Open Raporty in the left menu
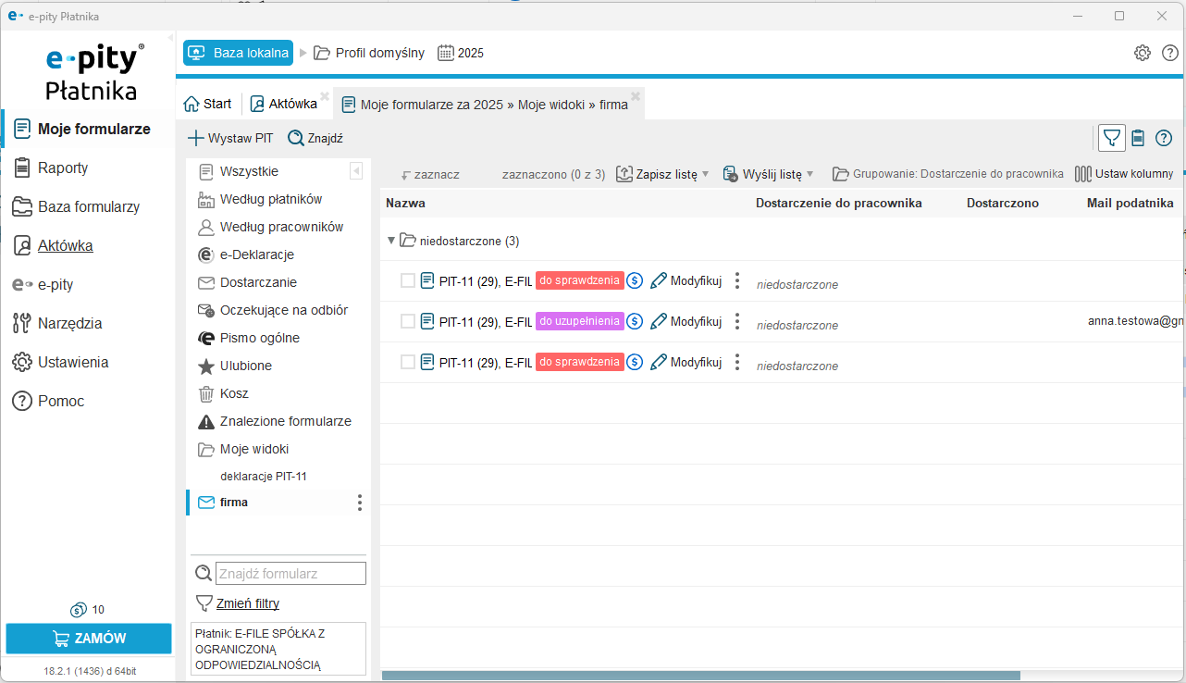 pos(63,168)
